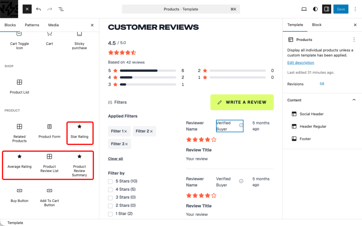Switch to the Block settings tab
This screenshot has height=226, width=362.
(x=317, y=25)
